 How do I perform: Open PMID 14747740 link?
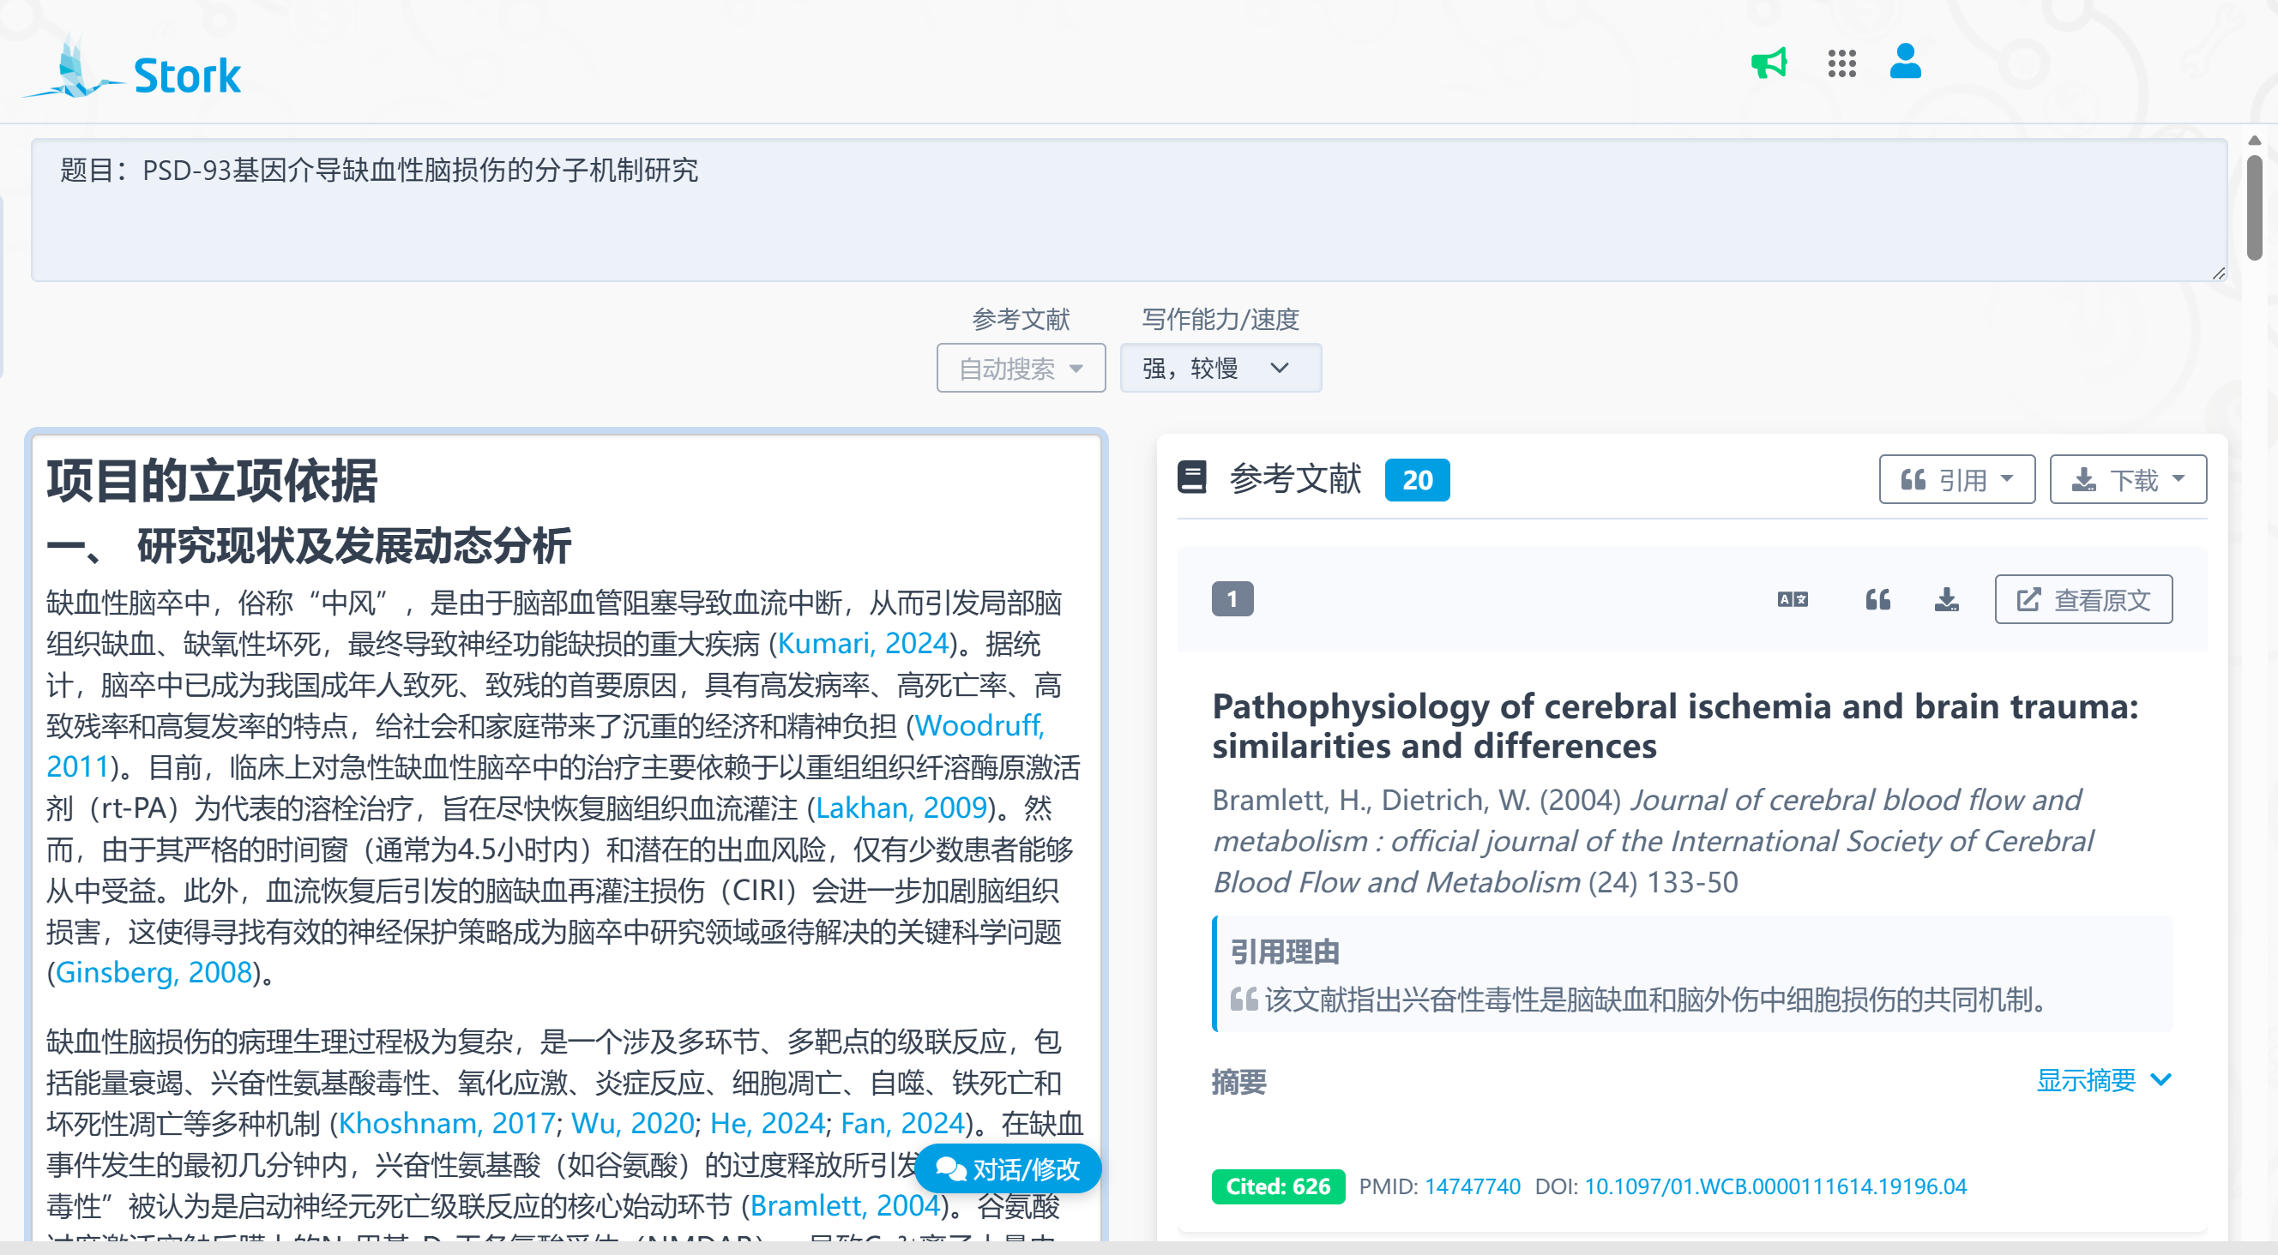[x=1472, y=1186]
